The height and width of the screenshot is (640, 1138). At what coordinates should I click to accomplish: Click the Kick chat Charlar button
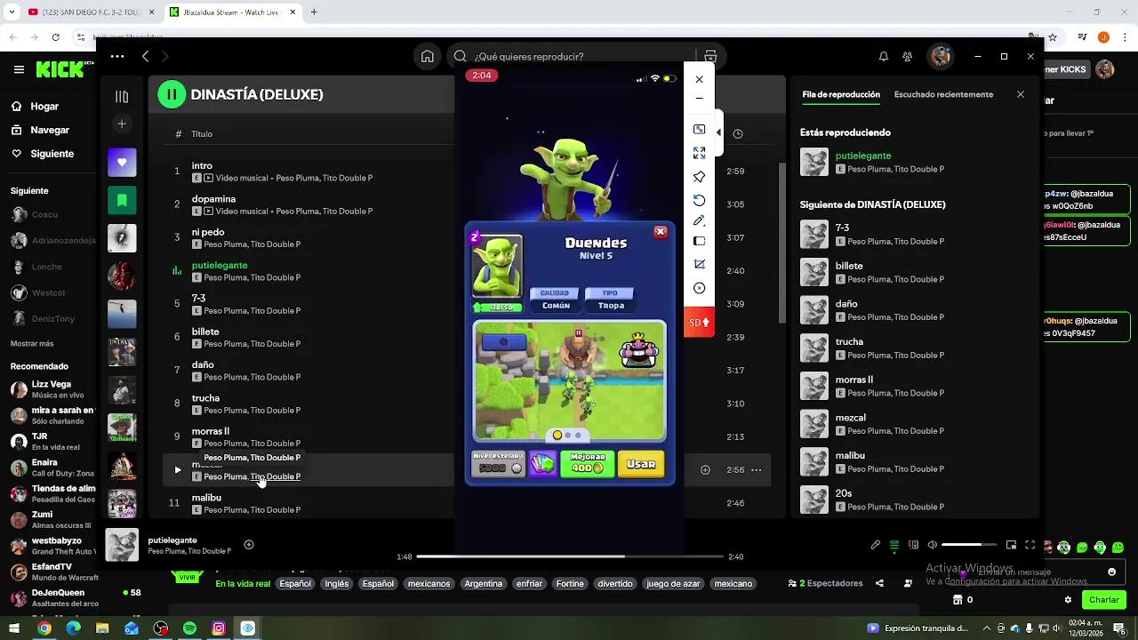coord(1104,600)
